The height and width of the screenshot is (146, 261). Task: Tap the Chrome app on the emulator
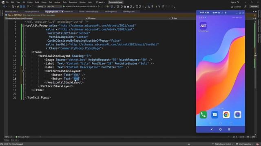pos(226,114)
